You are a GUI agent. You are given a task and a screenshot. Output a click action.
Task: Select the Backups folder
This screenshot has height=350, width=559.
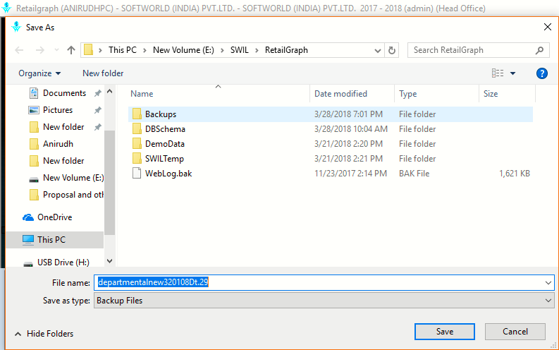(331, 114)
